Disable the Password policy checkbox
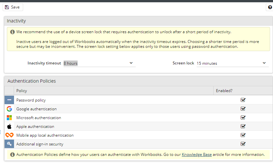Screen dimensions: 273x164 click(243, 100)
